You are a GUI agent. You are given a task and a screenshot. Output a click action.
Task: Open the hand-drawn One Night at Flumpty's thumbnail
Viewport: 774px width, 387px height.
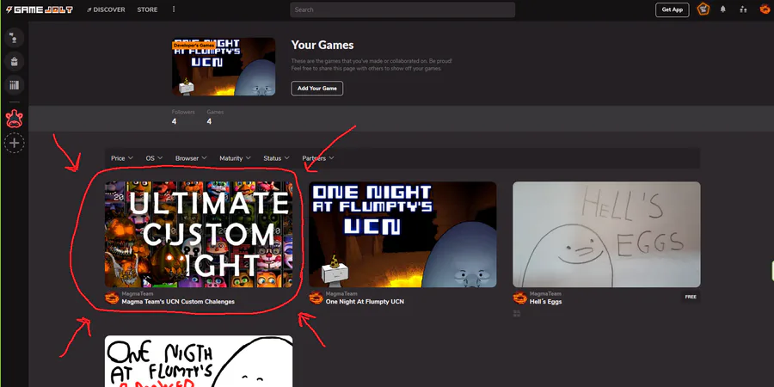click(x=199, y=361)
